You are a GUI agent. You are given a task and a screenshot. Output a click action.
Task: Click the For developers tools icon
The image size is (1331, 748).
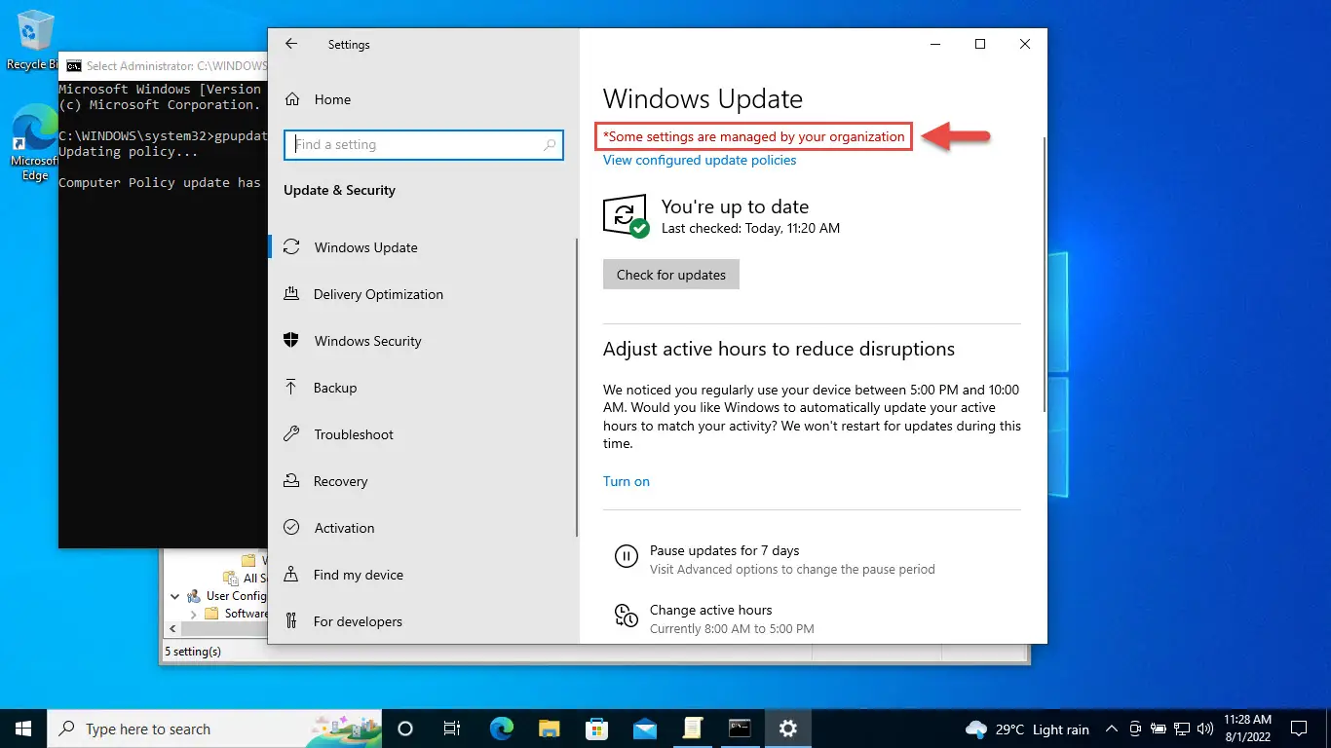pyautogui.click(x=290, y=621)
